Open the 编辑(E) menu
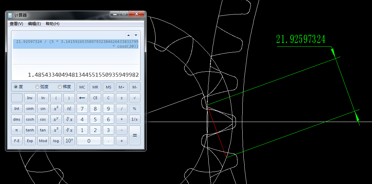The width and height of the screenshot is (372, 184). point(34,24)
